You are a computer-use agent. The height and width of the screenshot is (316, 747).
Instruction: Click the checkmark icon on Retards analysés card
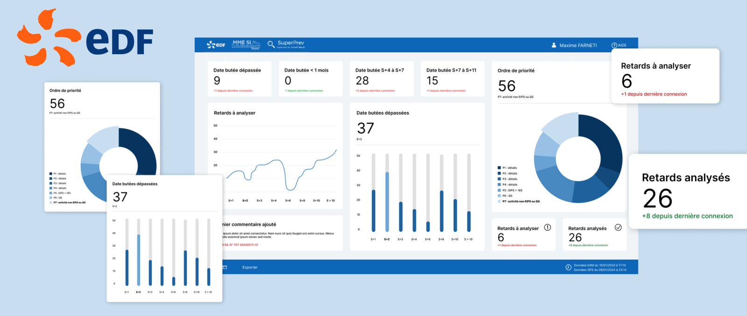point(618,227)
